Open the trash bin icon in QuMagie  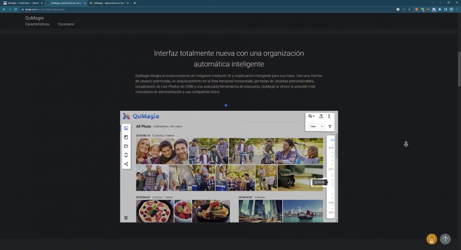click(x=126, y=218)
